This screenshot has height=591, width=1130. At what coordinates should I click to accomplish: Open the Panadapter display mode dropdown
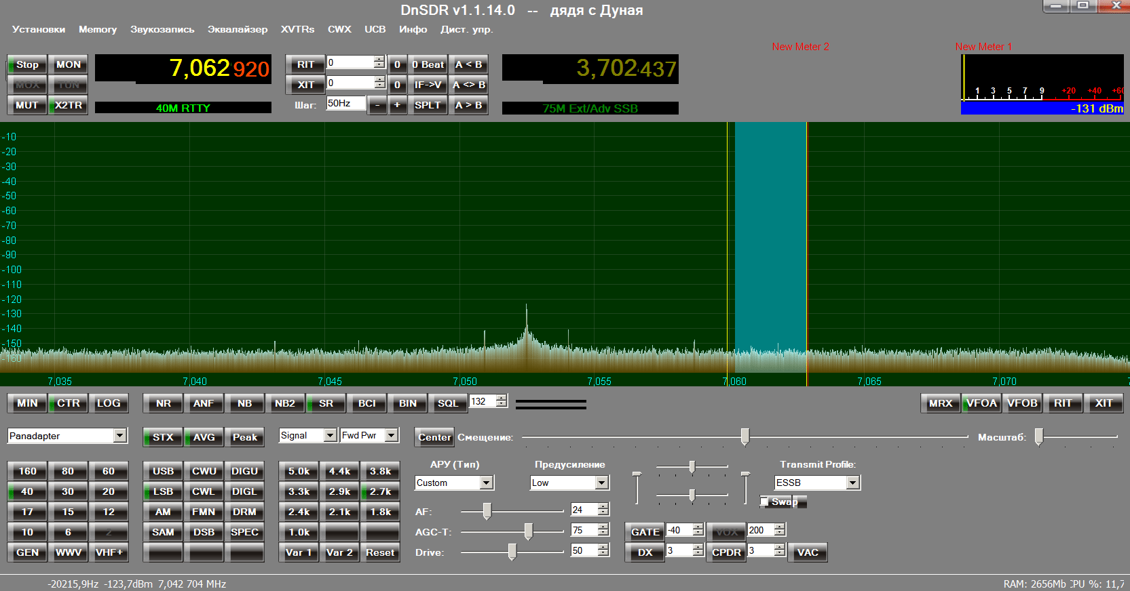(x=120, y=436)
